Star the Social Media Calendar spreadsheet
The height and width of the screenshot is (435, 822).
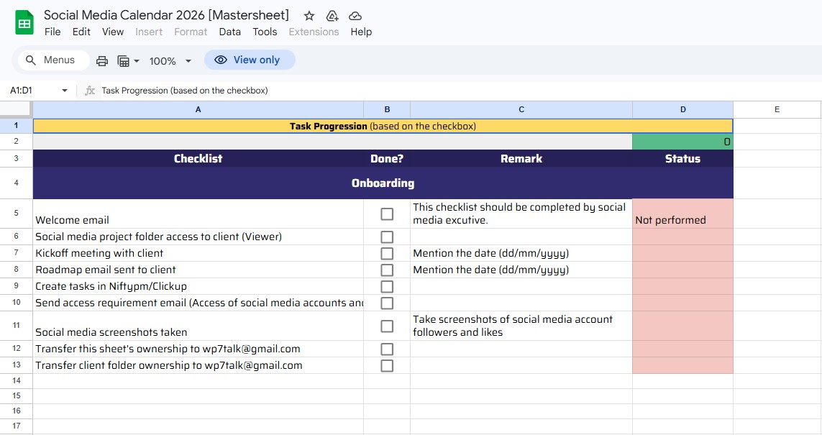coord(309,15)
